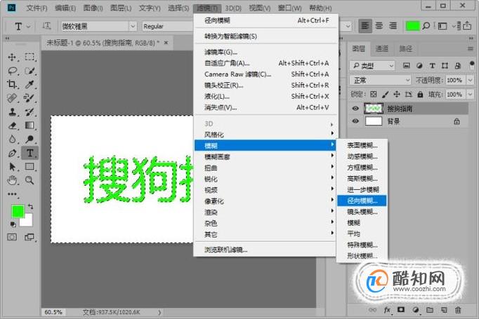Select the Rectangular Marquee tool
This screenshot has width=479, height=319.
tap(29, 57)
